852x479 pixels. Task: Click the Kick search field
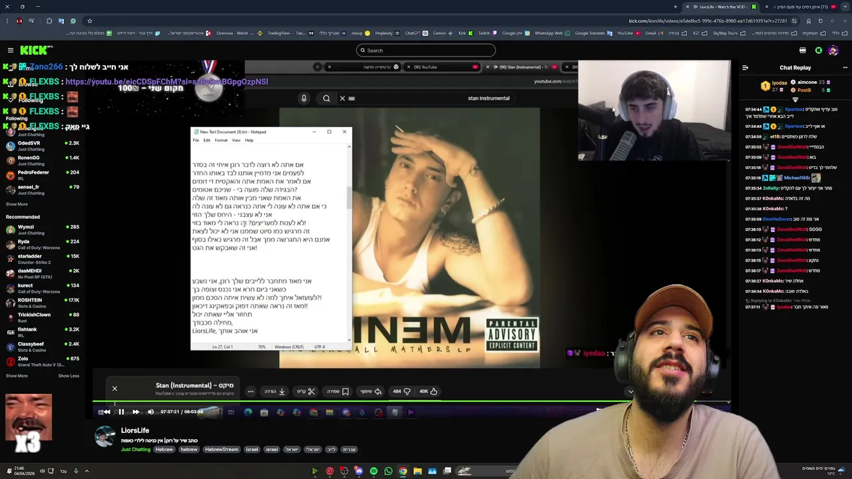tap(426, 51)
